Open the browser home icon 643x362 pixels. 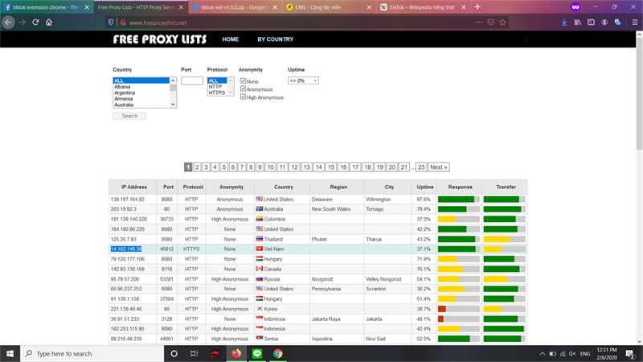(x=49, y=23)
